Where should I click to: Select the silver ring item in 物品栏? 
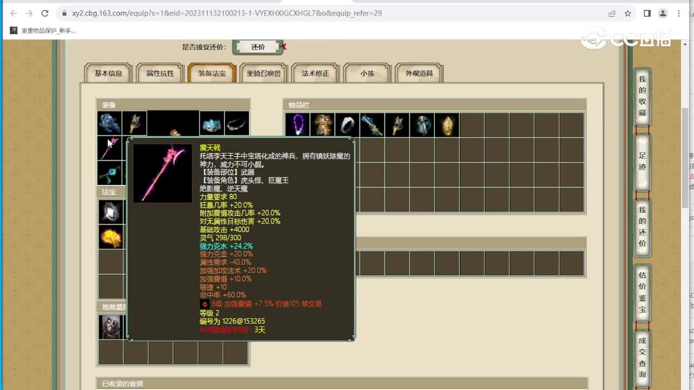[x=348, y=125]
